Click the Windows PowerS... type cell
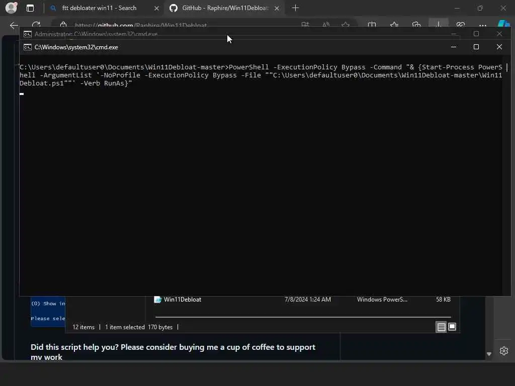Image resolution: width=515 pixels, height=386 pixels. 382,300
